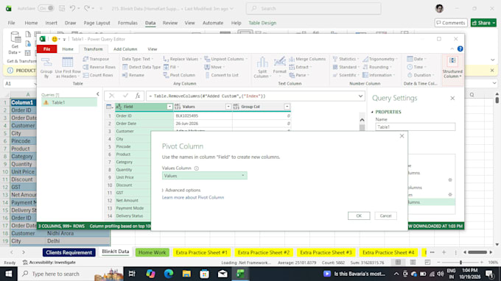Select Table1 in Queries pane

[x=69, y=102]
